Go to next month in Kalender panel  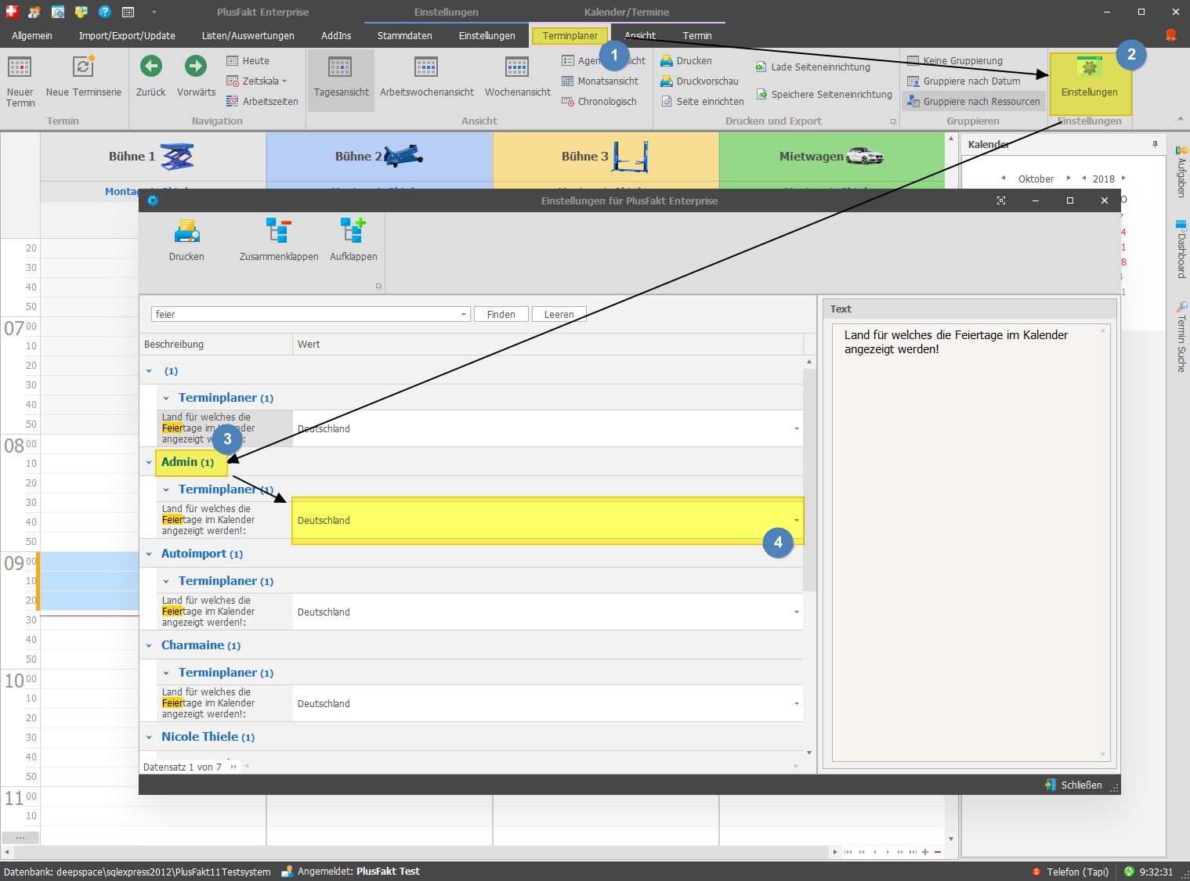(x=1068, y=178)
